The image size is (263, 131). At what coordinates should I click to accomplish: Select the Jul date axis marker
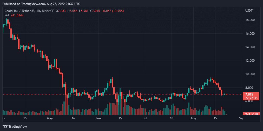tap(145, 118)
